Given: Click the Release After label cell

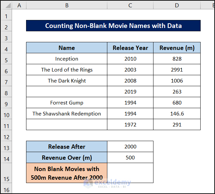Looking at the screenshot, I should (x=67, y=146).
